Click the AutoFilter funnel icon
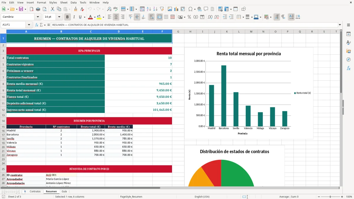 tap(162, 9)
